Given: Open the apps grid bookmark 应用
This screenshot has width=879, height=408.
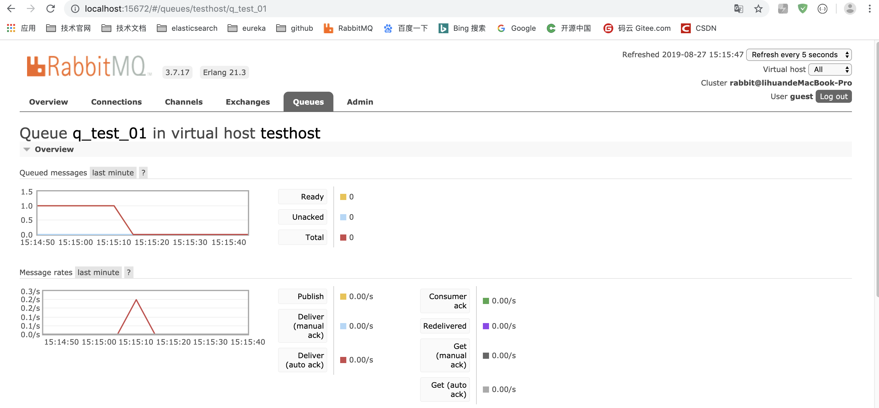Looking at the screenshot, I should click(21, 28).
